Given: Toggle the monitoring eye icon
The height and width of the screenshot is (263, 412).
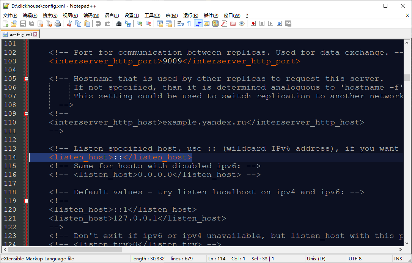Looking at the screenshot, I should 242,24.
